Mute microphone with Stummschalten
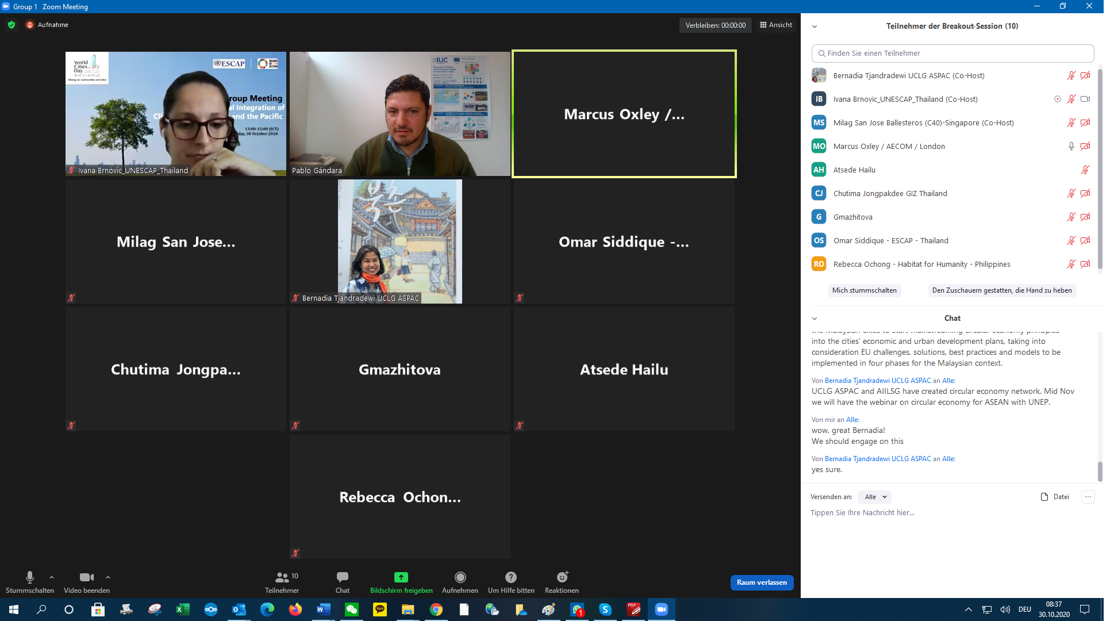Image resolution: width=1114 pixels, height=621 pixels. (29, 577)
